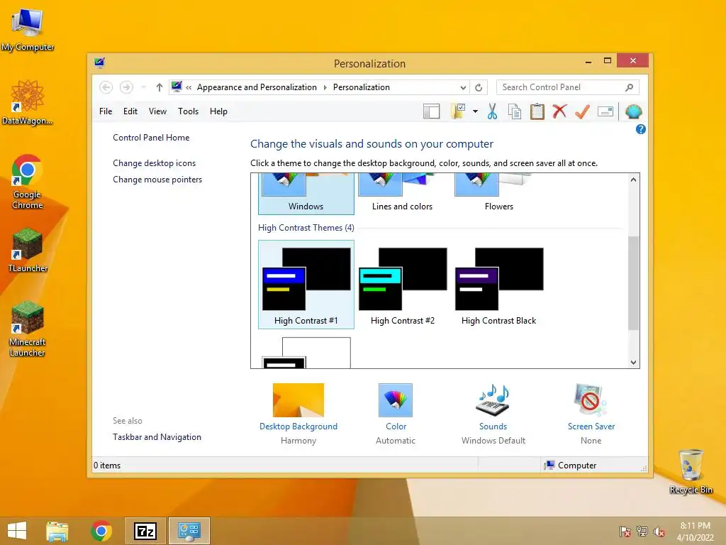The width and height of the screenshot is (726, 545).
Task: Select the partially visible white high-contrast theme
Action: point(306,353)
